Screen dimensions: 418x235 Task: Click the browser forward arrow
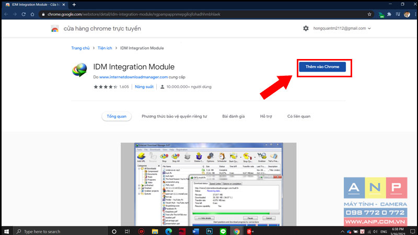pyautogui.click(x=15, y=15)
